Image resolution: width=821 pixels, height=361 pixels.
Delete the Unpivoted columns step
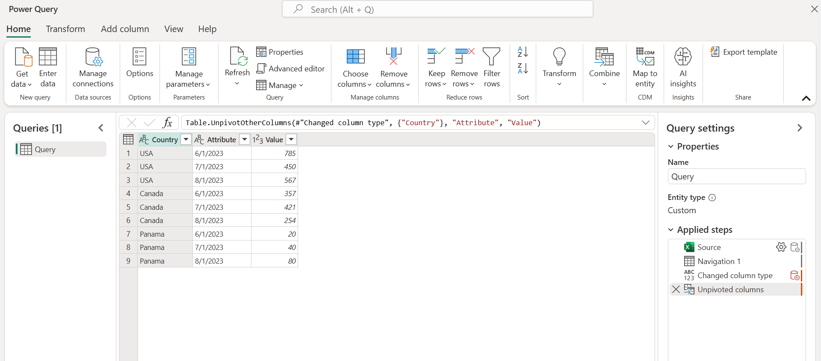[x=676, y=289]
